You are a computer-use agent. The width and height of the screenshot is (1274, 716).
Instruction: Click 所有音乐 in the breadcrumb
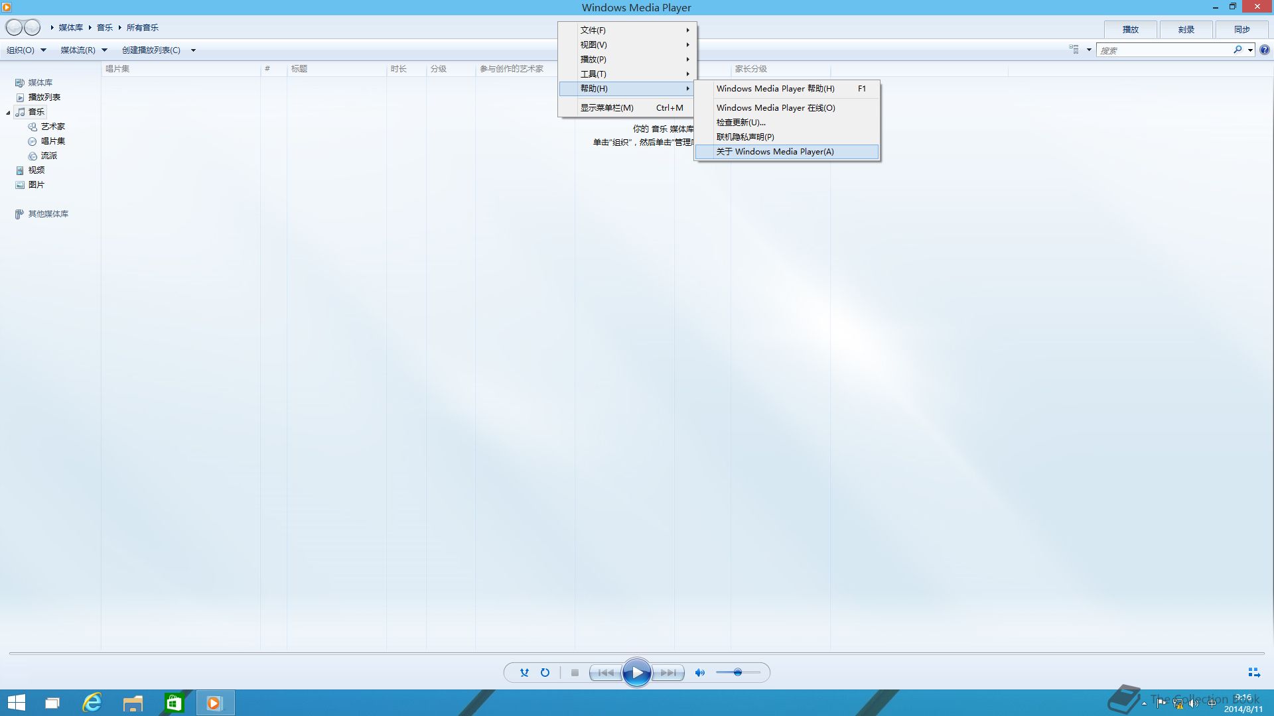[143, 27]
